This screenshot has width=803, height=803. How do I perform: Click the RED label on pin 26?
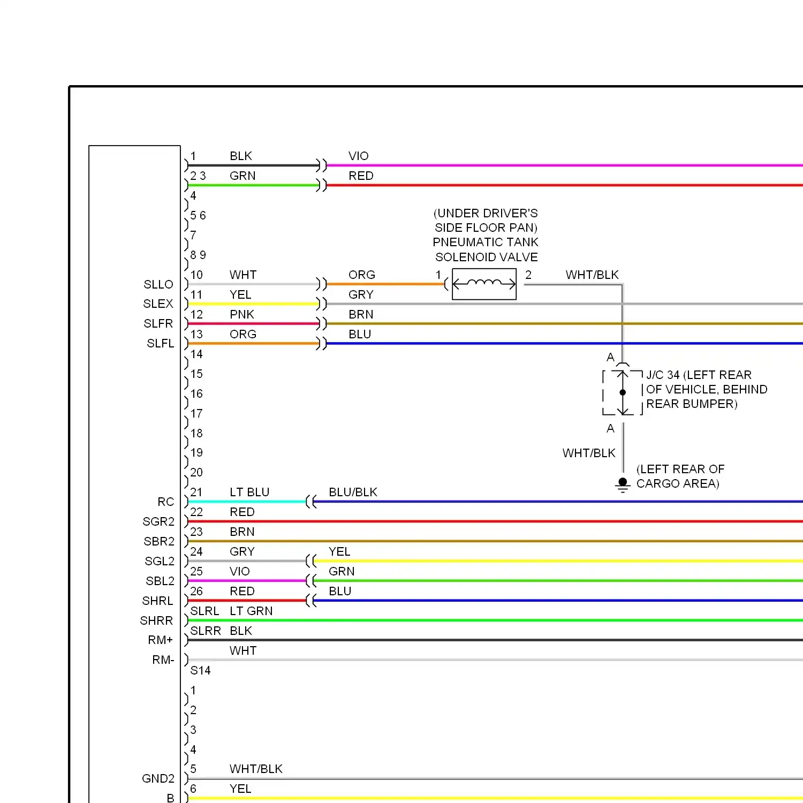click(242, 591)
